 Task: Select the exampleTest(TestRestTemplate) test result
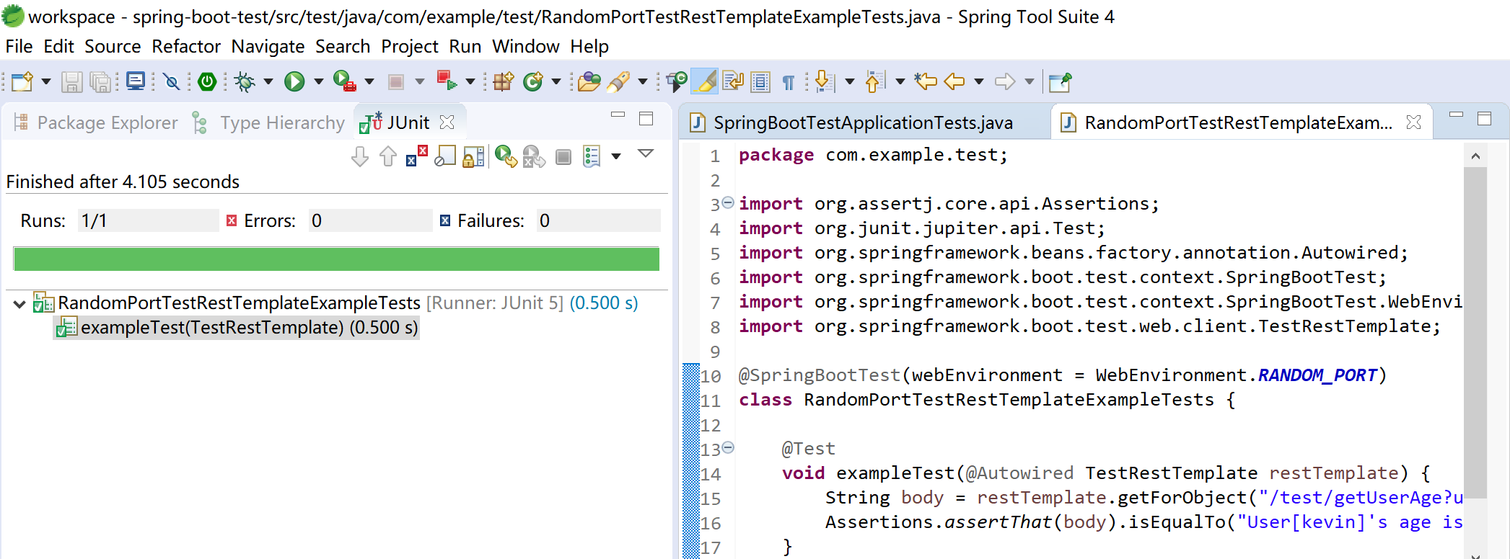click(249, 328)
